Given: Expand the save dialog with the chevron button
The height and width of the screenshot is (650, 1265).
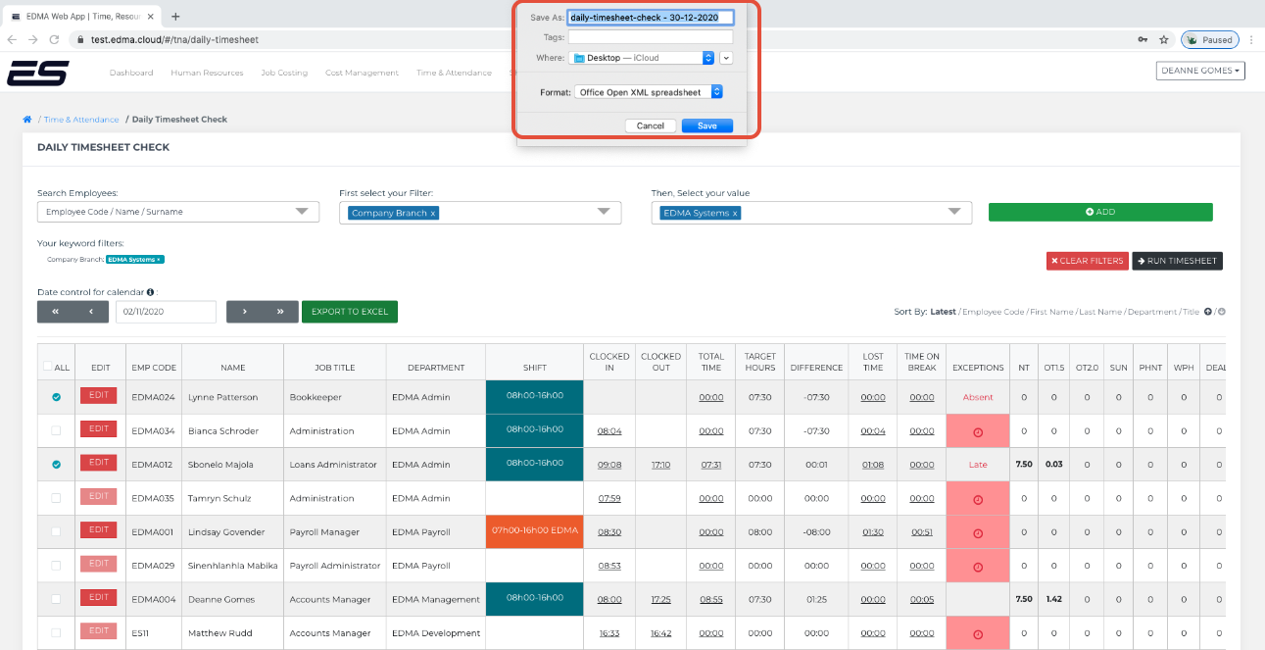Looking at the screenshot, I should coord(726,58).
